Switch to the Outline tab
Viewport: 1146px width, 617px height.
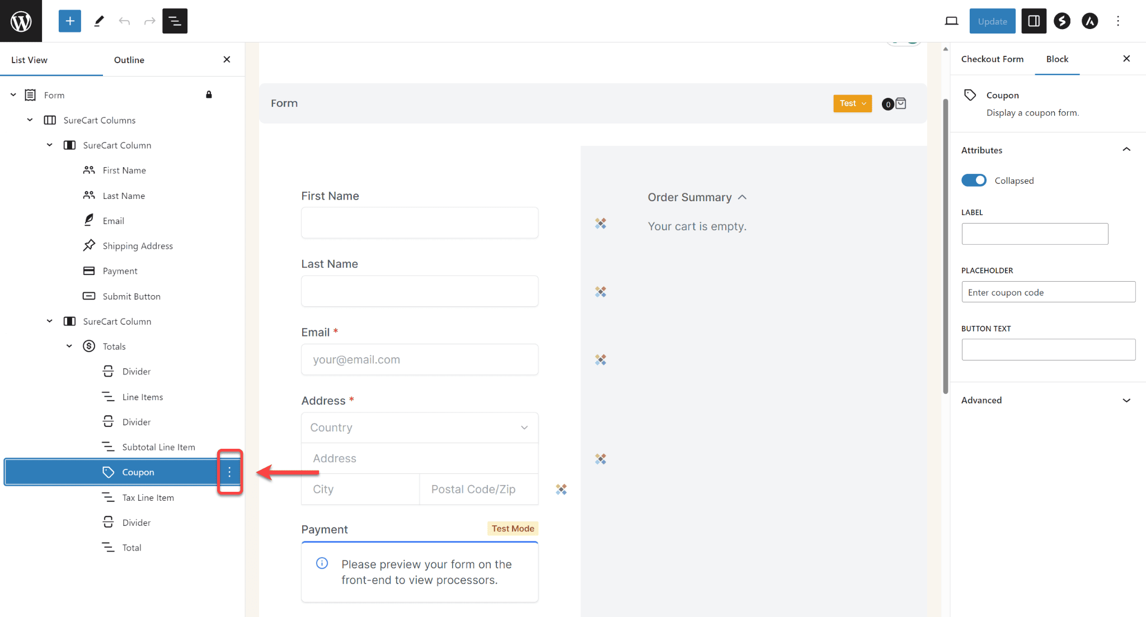[x=129, y=60]
